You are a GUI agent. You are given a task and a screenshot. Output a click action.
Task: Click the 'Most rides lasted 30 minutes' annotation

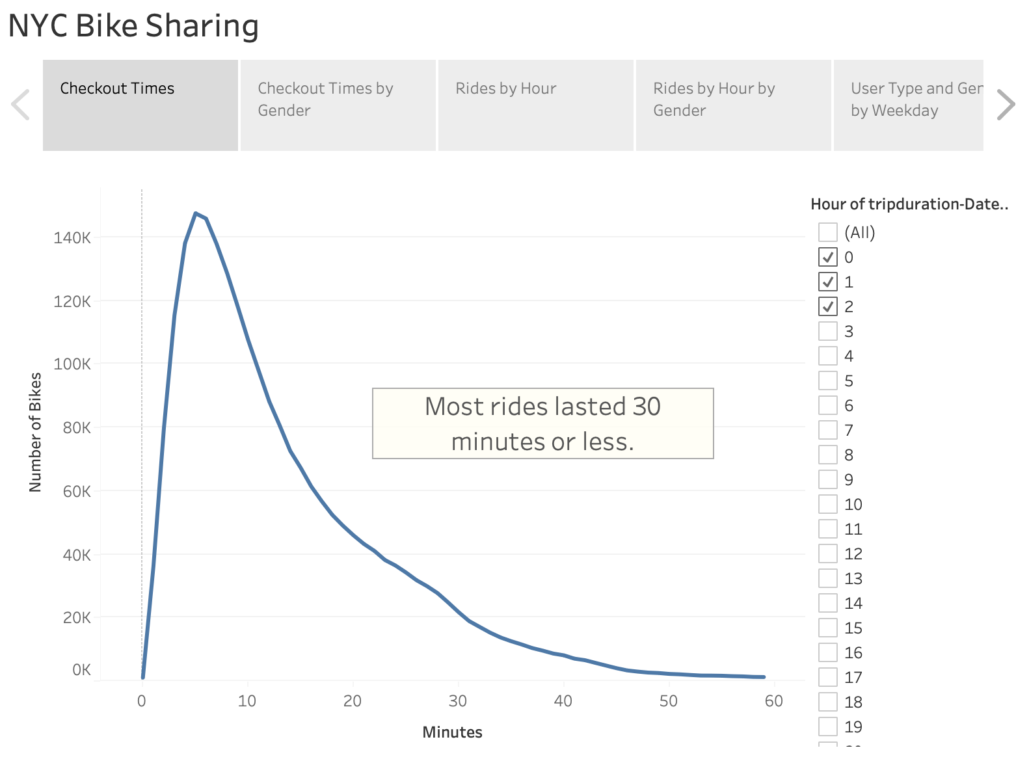[542, 423]
